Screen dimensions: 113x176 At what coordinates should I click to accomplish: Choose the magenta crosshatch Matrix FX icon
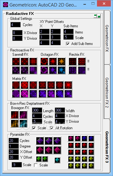(x=25, y=94)
